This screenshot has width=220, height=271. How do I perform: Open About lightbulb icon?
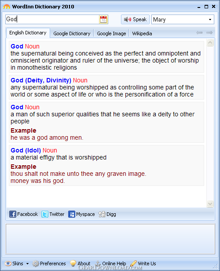73,264
